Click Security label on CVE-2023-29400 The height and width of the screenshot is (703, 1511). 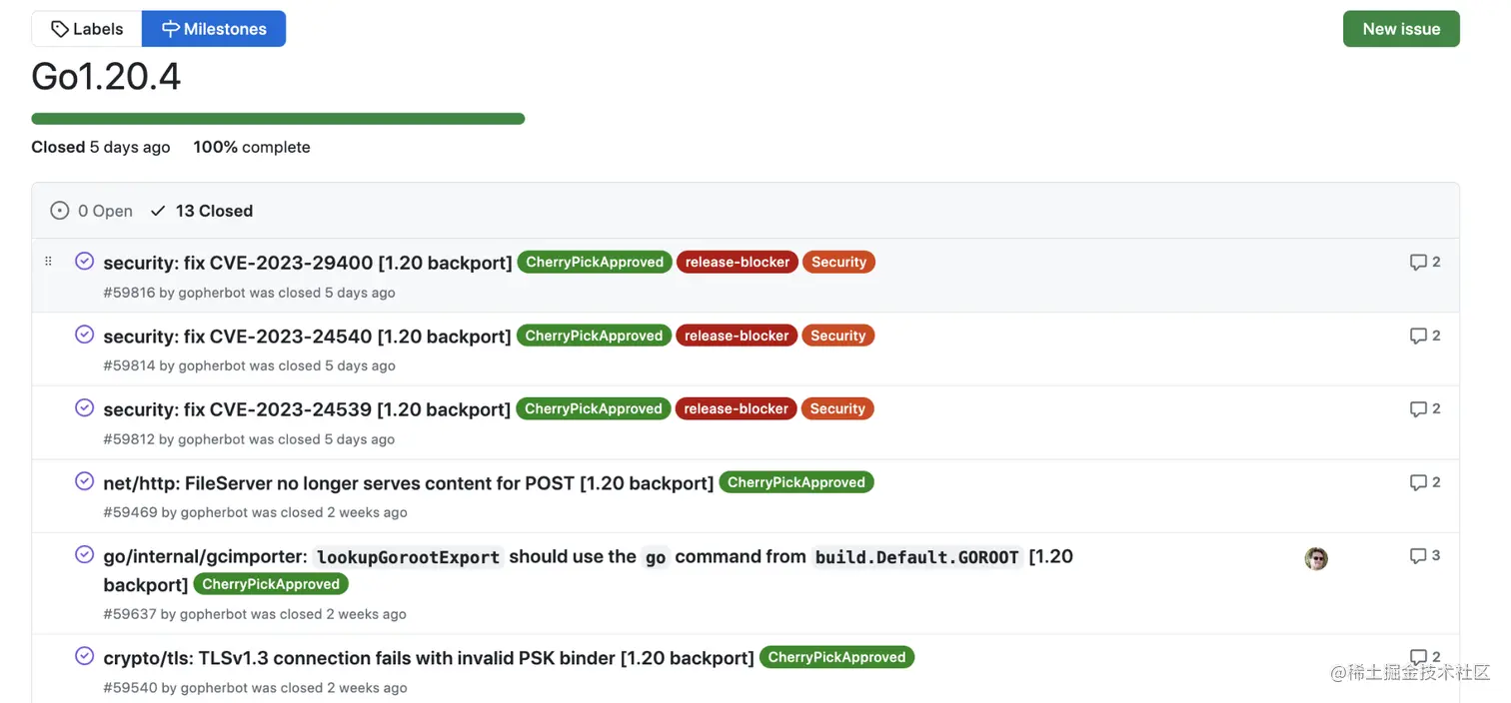pos(838,262)
